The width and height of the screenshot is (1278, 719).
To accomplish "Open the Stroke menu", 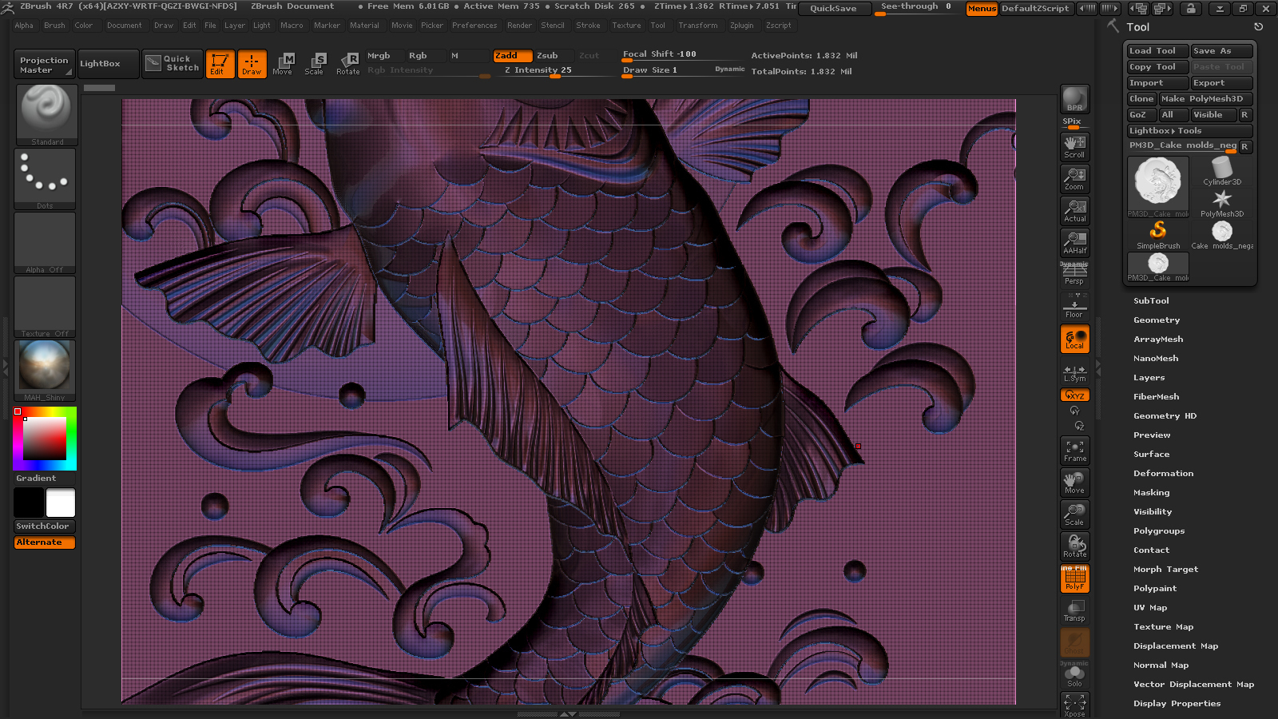I will click(x=588, y=26).
